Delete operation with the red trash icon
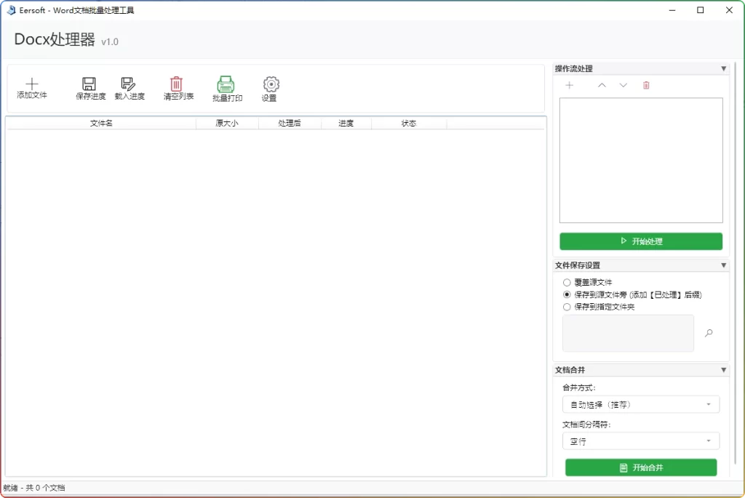This screenshot has width=745, height=498. pyautogui.click(x=646, y=85)
